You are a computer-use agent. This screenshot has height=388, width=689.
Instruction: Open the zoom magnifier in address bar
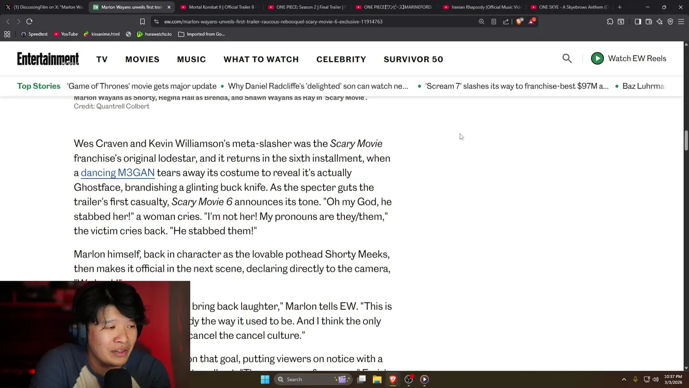pyautogui.click(x=481, y=22)
